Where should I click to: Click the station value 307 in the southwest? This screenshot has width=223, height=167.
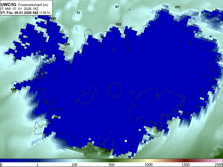pyautogui.click(x=57, y=117)
